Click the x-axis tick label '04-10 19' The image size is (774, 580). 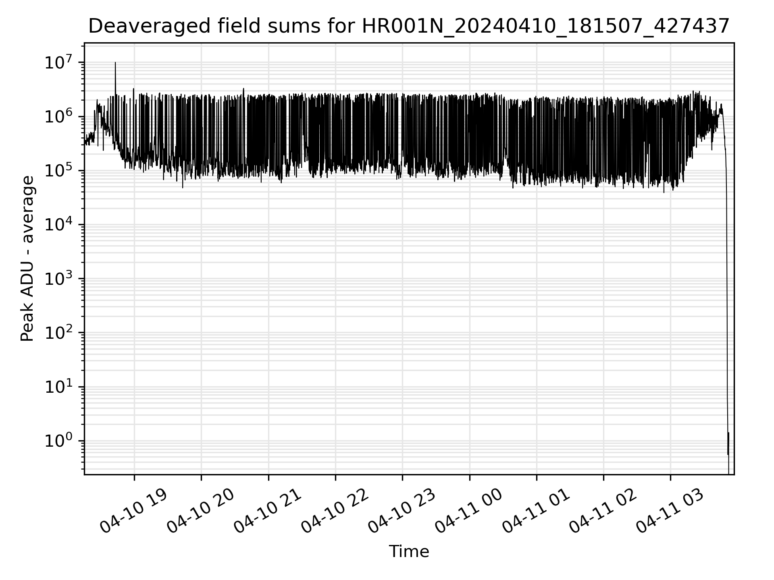pyautogui.click(x=134, y=511)
